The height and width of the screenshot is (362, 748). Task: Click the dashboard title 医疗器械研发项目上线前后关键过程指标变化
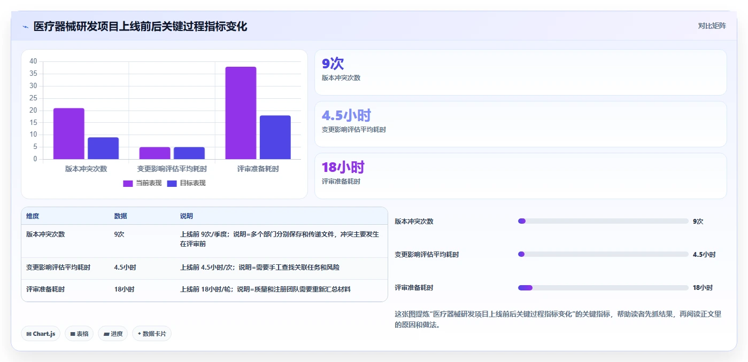[x=141, y=27]
